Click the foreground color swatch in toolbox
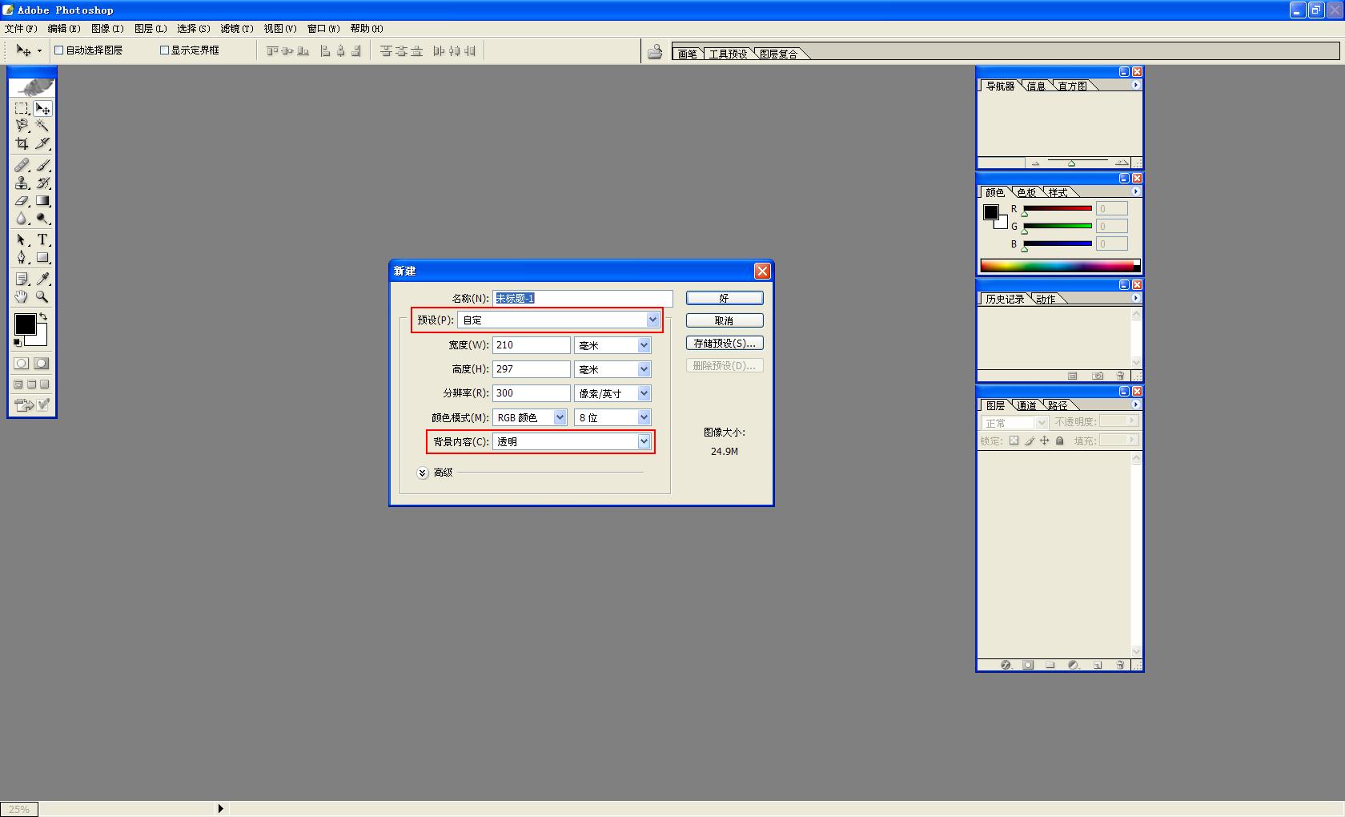 coord(24,324)
